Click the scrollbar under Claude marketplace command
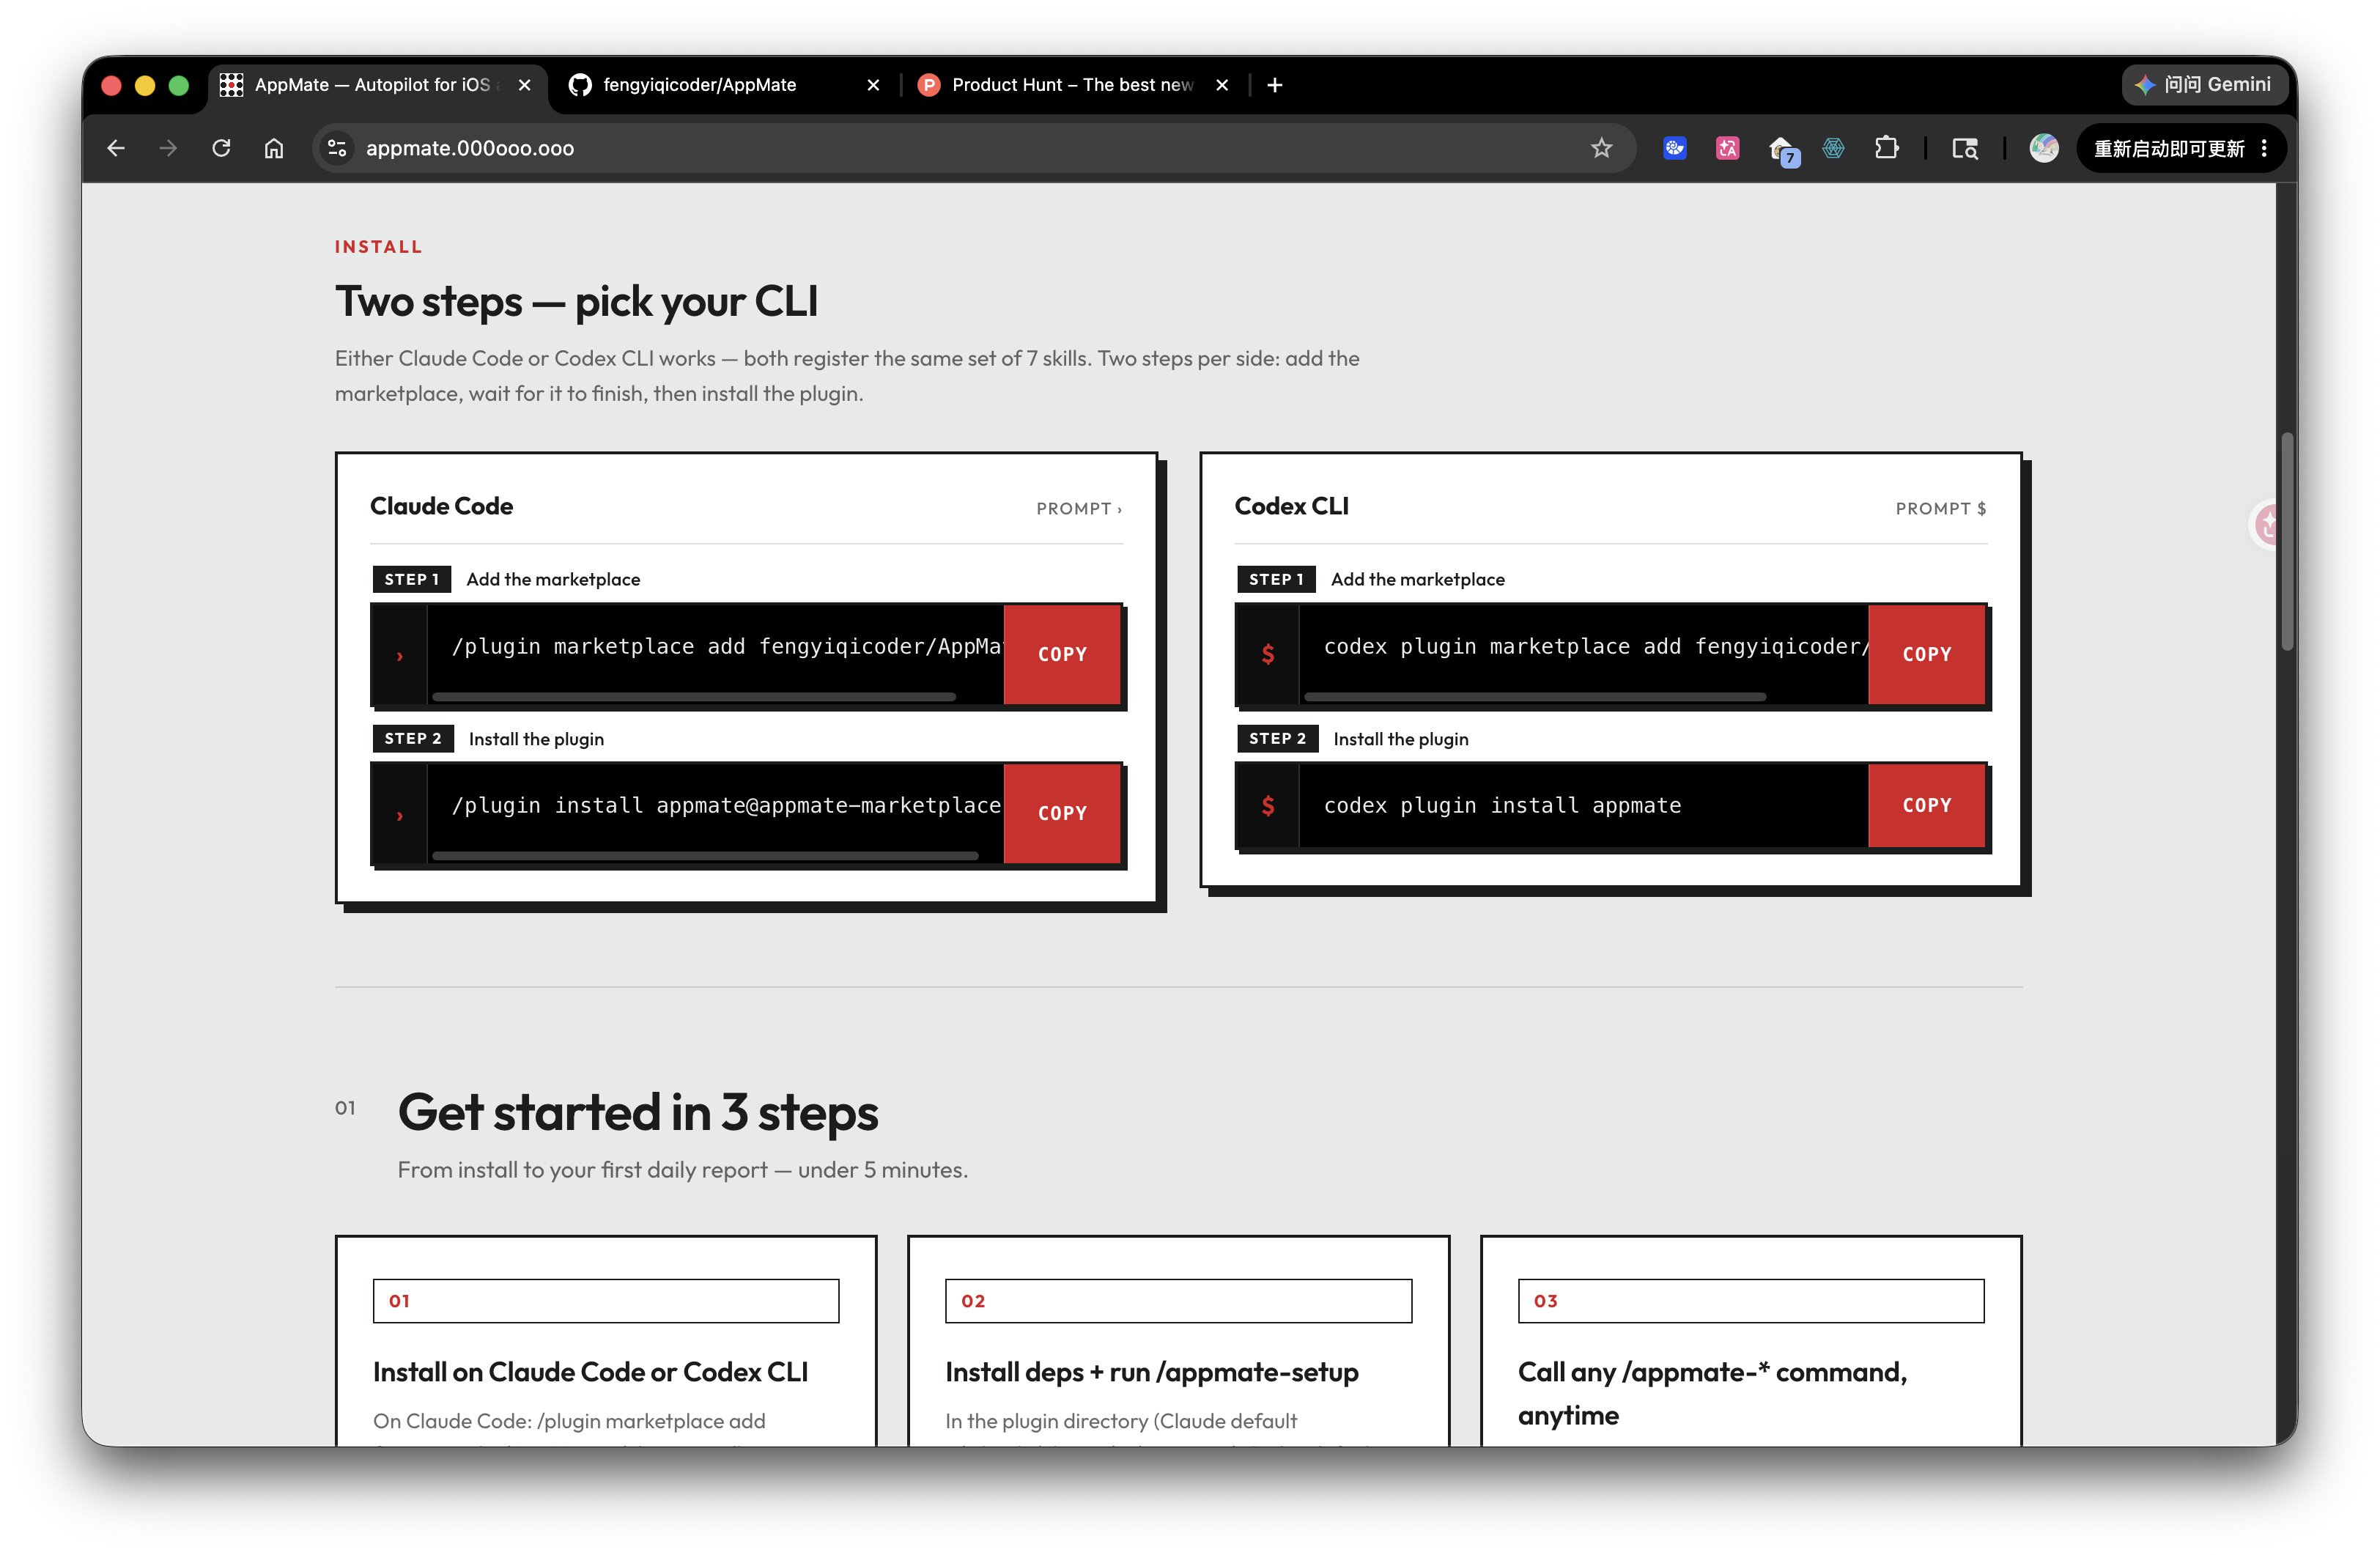The image size is (2380, 1555). 693,696
